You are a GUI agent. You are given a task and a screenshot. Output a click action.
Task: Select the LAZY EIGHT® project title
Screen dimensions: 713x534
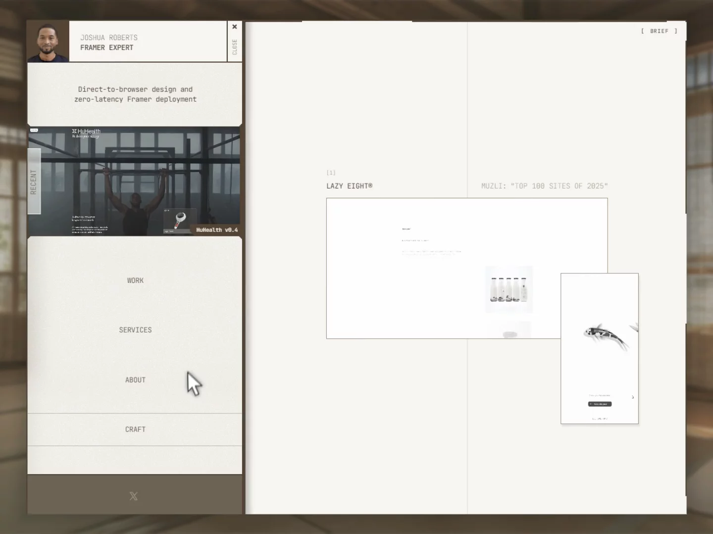[350, 186]
